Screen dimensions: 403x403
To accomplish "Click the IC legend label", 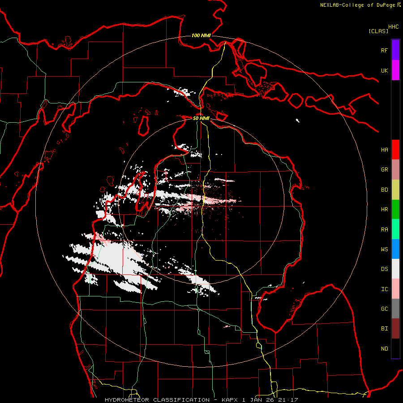I will [384, 289].
